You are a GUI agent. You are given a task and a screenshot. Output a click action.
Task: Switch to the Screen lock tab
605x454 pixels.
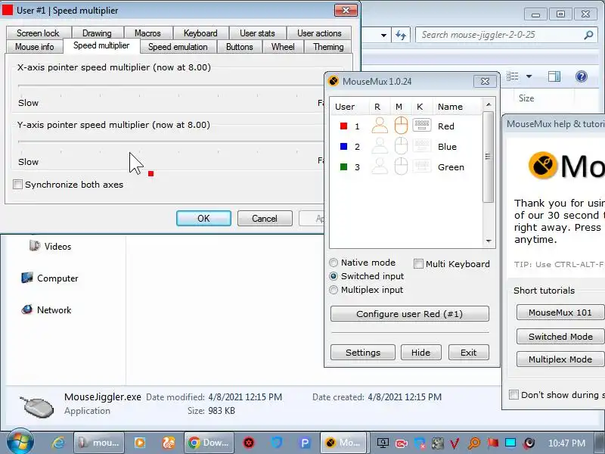coord(39,33)
